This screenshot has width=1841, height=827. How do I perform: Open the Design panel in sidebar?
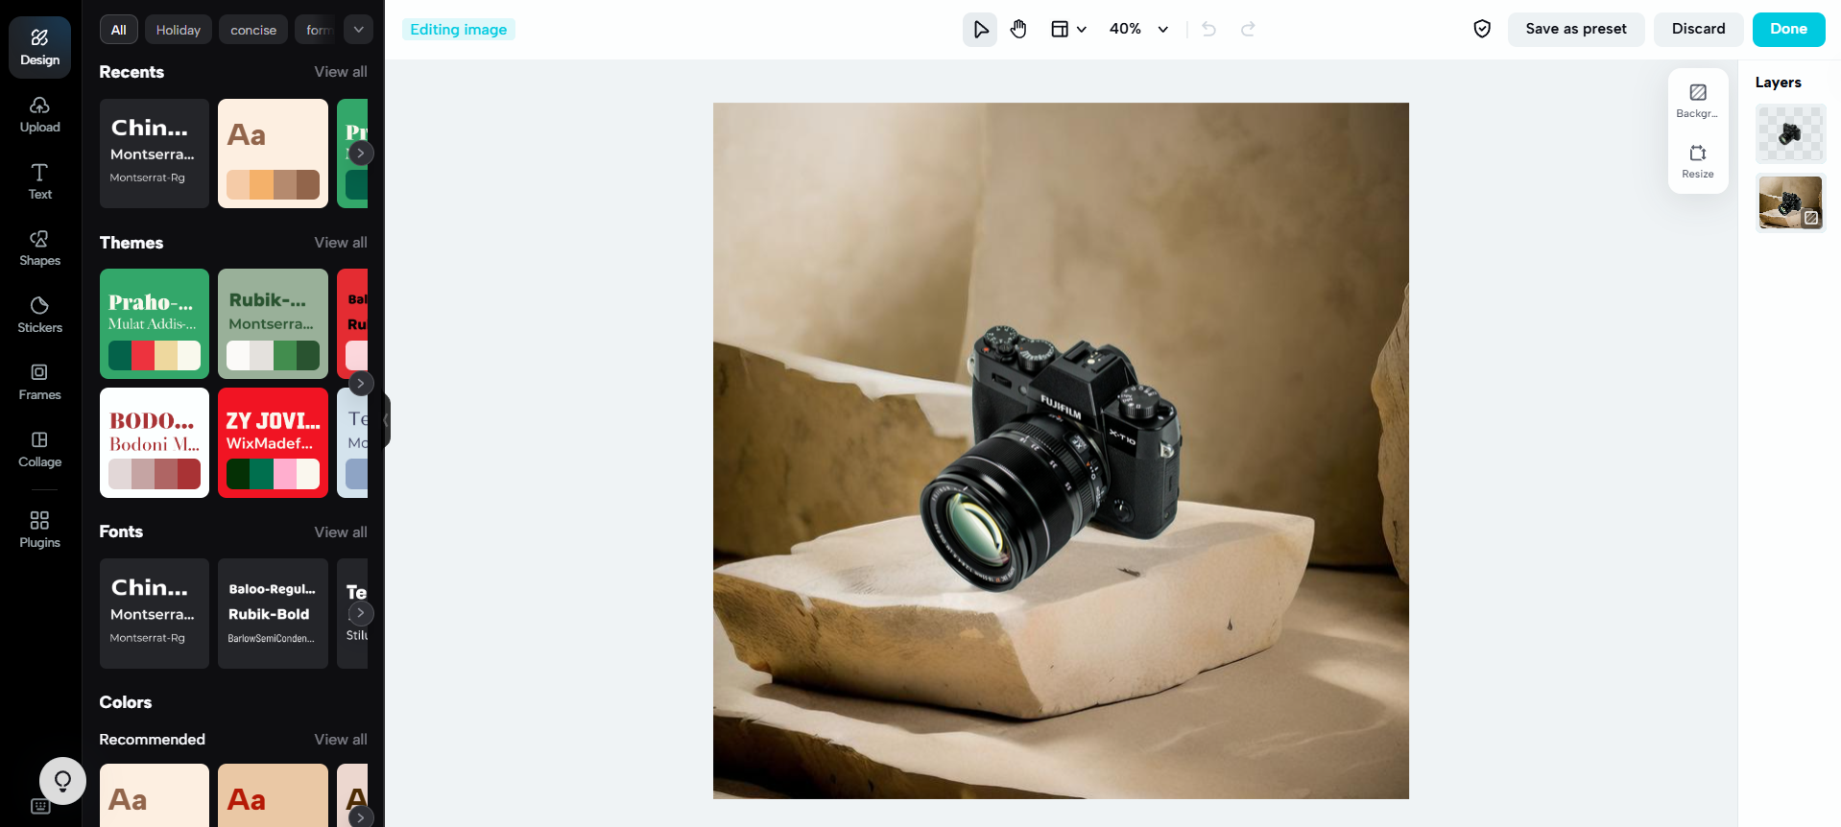tap(39, 47)
